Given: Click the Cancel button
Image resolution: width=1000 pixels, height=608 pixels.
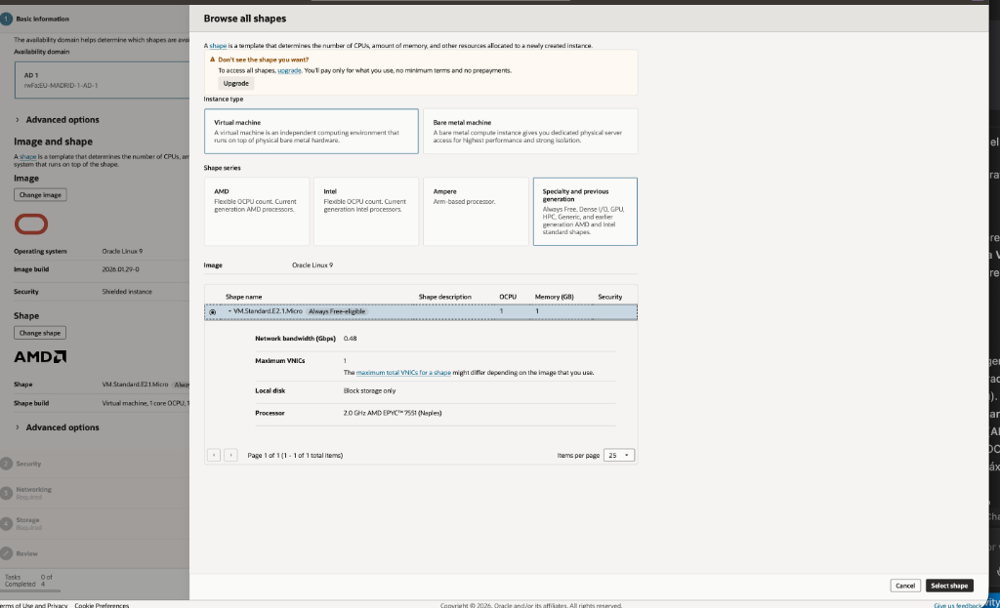Looking at the screenshot, I should click(x=905, y=586).
